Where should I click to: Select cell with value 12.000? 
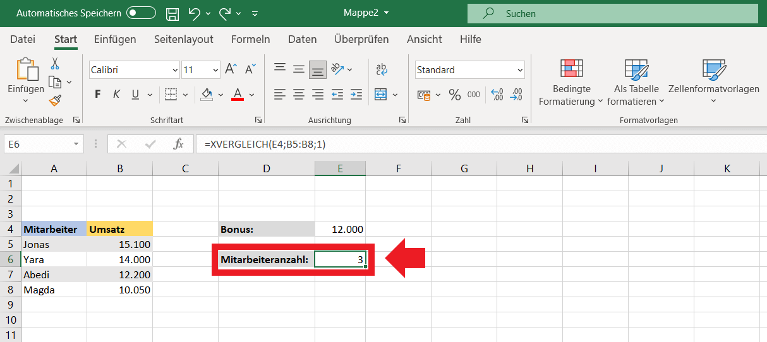click(340, 229)
